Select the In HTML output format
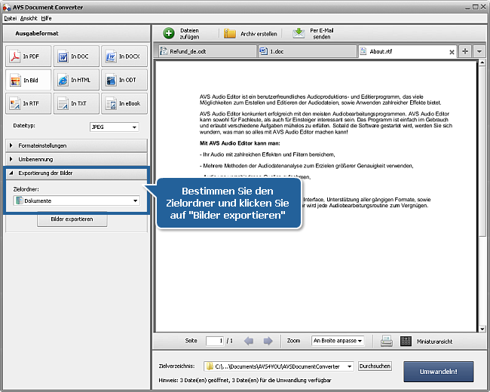 click(x=76, y=80)
